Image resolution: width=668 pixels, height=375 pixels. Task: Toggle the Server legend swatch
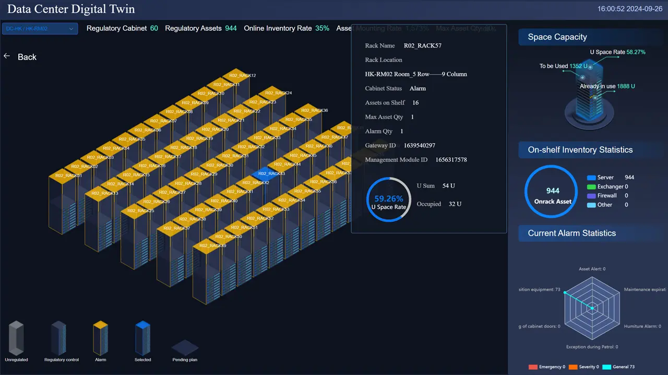point(591,178)
